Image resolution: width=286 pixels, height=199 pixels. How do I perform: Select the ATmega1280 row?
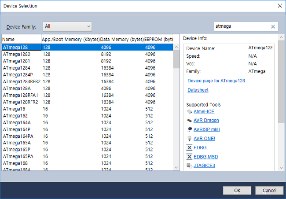(x=88, y=54)
